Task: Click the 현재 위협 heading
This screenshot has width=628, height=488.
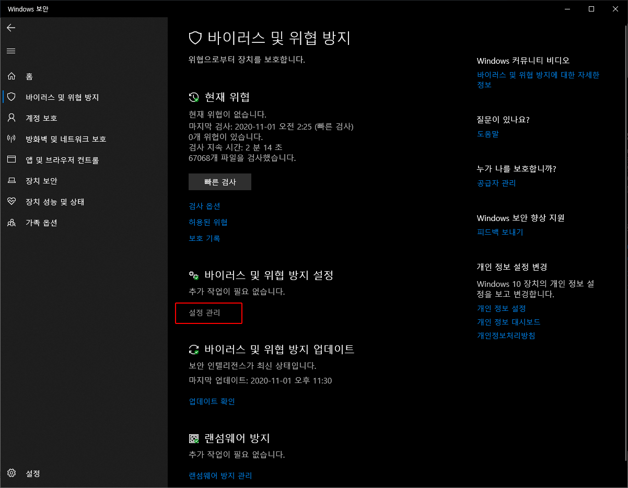Action: tap(227, 97)
